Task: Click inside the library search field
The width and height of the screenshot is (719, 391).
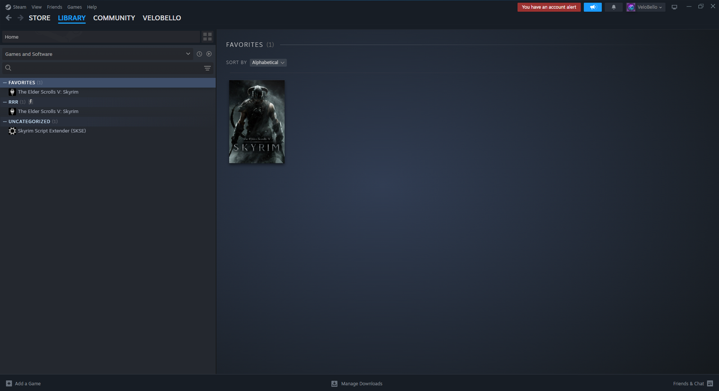Action: point(107,68)
